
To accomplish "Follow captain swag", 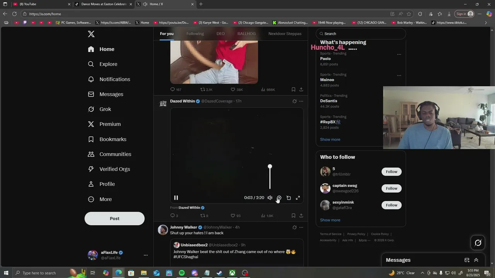I will [391, 188].
